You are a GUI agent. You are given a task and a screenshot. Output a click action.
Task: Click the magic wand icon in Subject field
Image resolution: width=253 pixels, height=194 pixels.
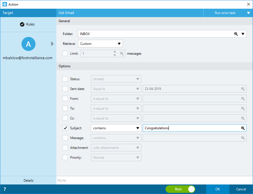click(243, 128)
